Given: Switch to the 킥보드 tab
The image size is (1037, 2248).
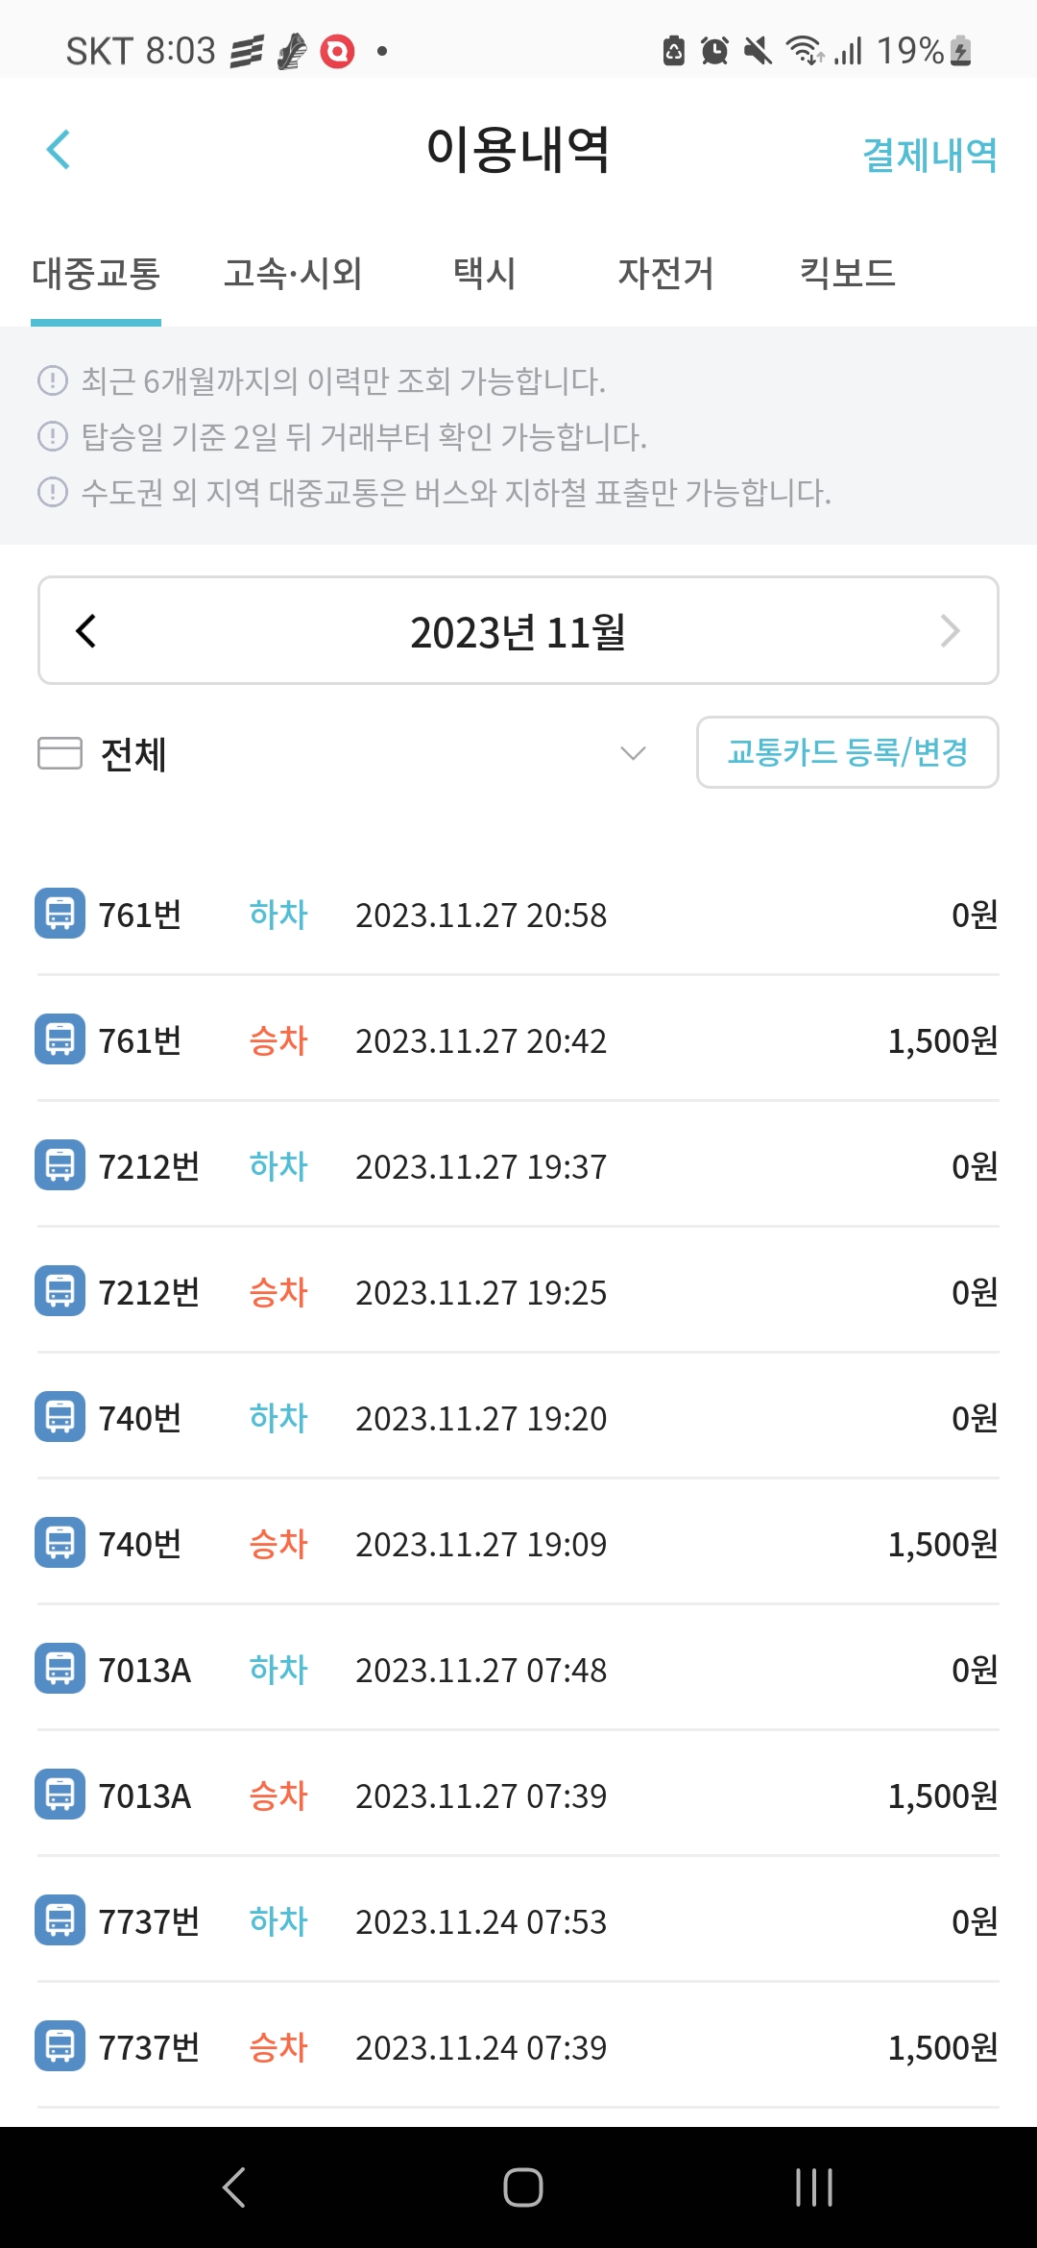Looking at the screenshot, I should point(847,274).
